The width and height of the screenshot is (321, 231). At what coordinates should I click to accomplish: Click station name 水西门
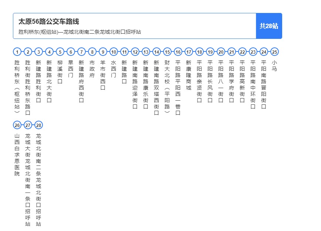(x=114, y=68)
